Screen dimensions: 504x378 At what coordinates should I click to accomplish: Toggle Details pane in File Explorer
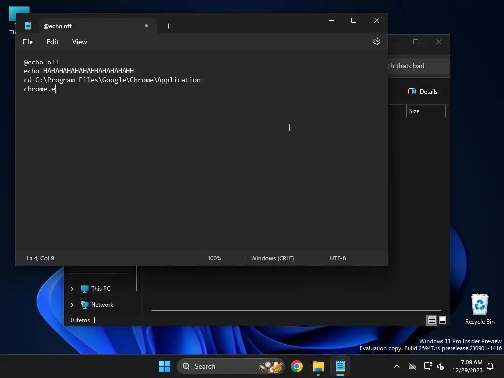pyautogui.click(x=423, y=91)
